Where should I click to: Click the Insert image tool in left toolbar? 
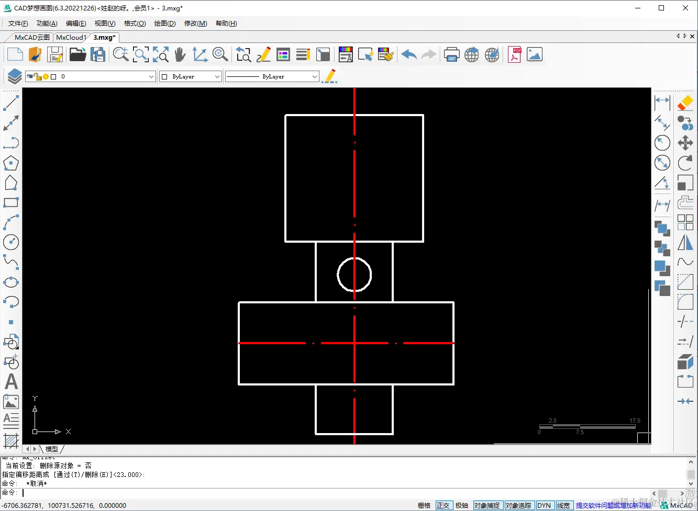click(x=11, y=402)
